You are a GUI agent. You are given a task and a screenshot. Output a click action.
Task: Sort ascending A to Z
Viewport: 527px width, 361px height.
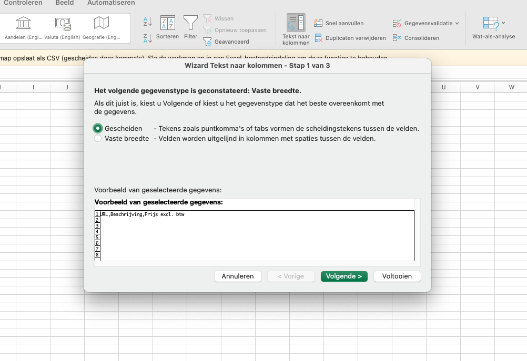[148, 22]
